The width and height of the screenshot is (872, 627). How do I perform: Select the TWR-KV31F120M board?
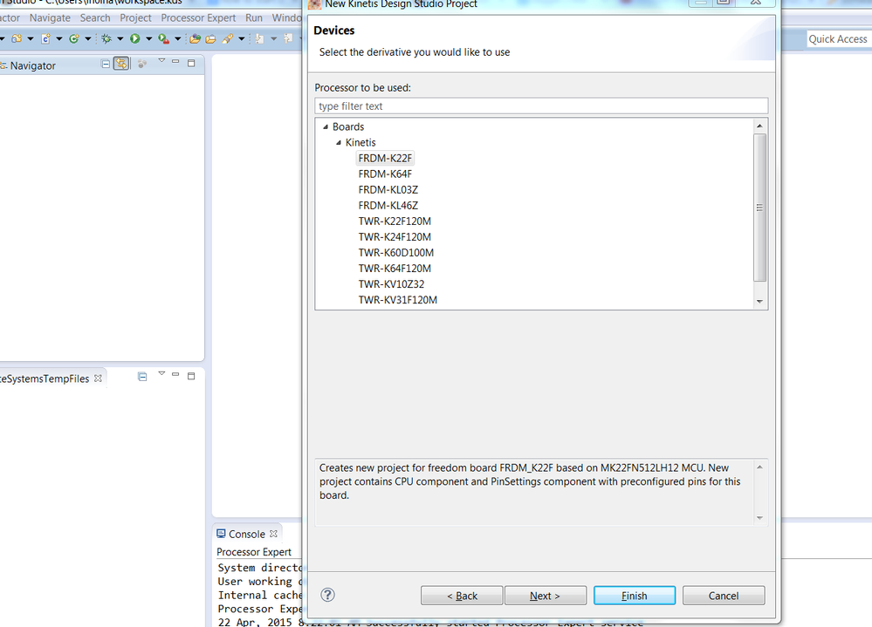coord(398,300)
